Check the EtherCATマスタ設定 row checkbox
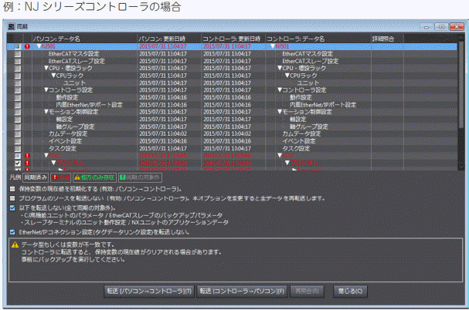The image size is (469, 310). click(18, 54)
